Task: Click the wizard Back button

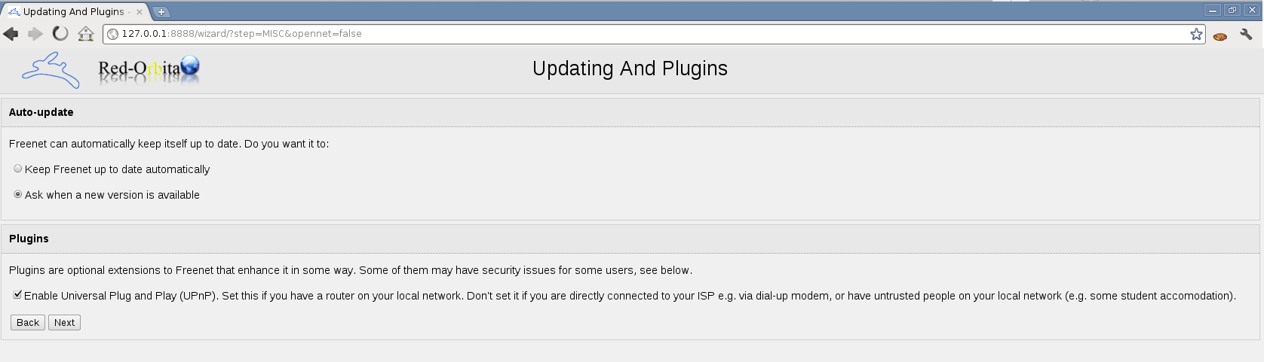Action: click(28, 322)
